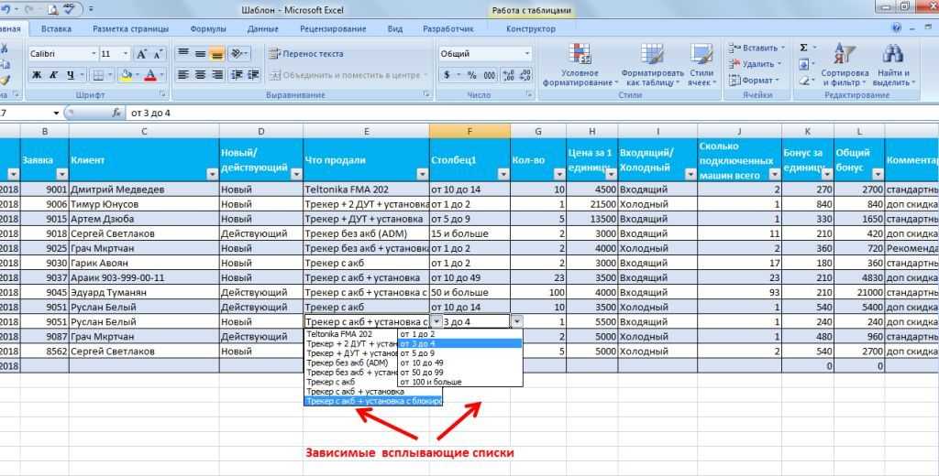Click the decrease decimal places icon
Screen dimensions: 939x476
point(525,75)
